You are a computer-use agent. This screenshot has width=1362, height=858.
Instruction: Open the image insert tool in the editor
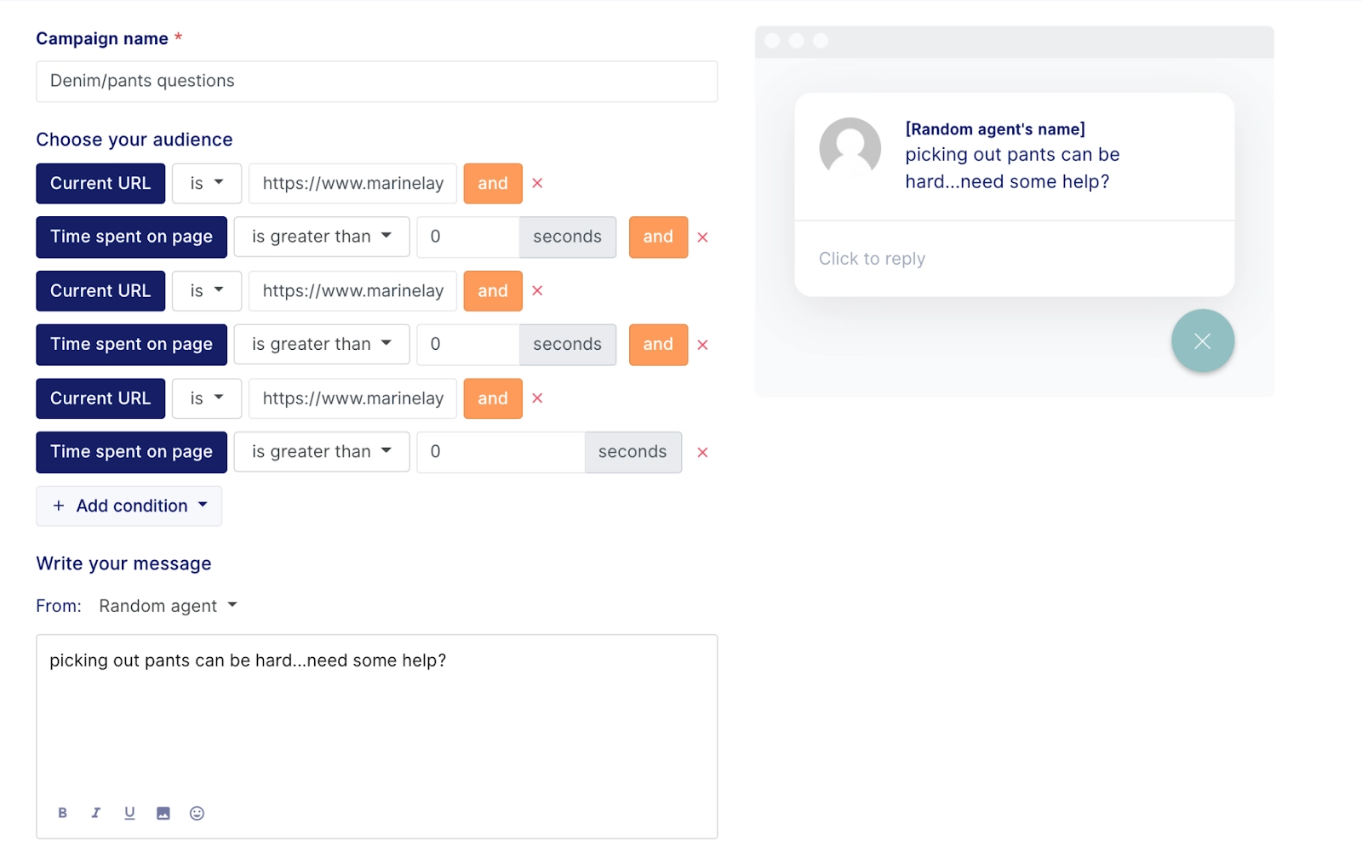[163, 812]
